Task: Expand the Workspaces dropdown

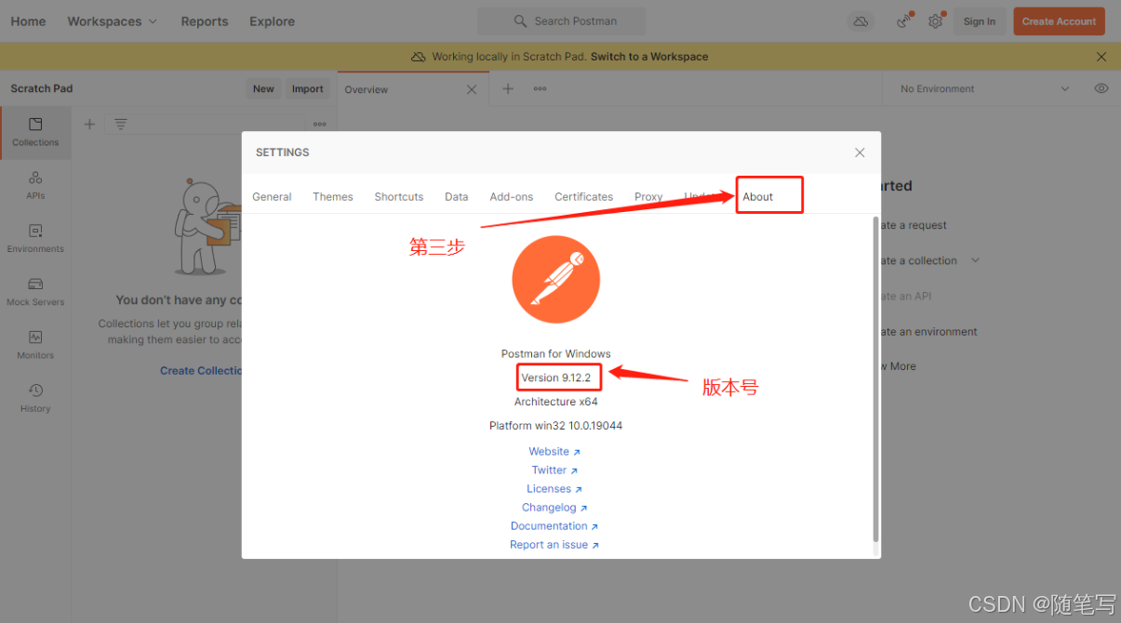Action: coord(112,21)
